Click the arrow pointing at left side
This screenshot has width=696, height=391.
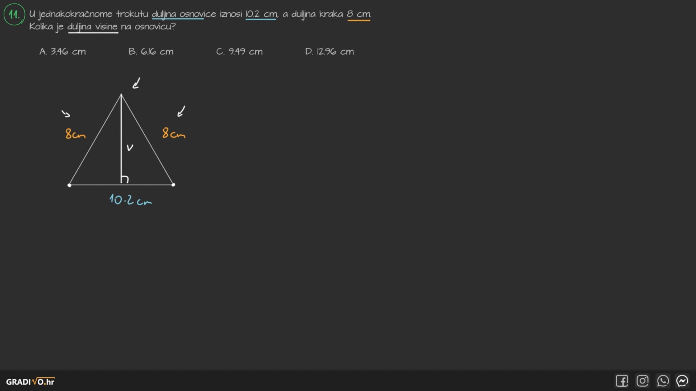pyautogui.click(x=66, y=114)
